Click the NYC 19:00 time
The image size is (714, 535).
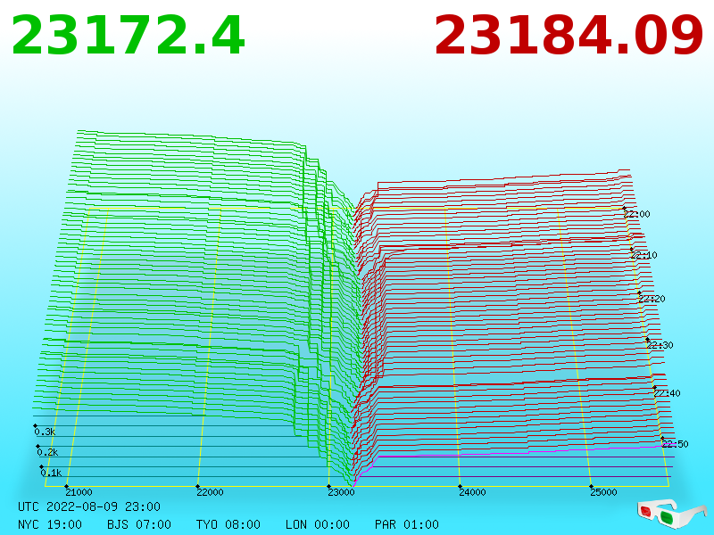coord(50,524)
